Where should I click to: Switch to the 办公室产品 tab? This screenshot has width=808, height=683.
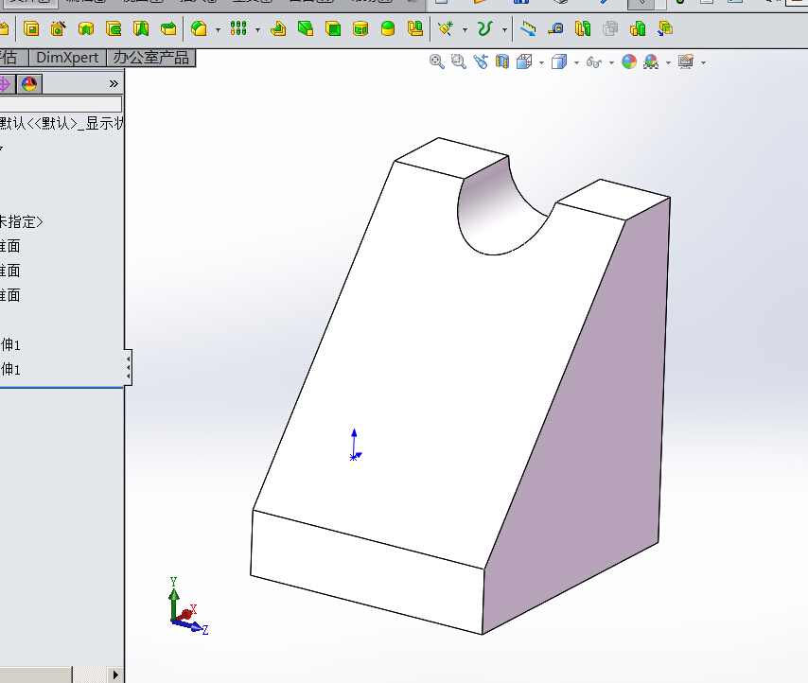tap(151, 57)
